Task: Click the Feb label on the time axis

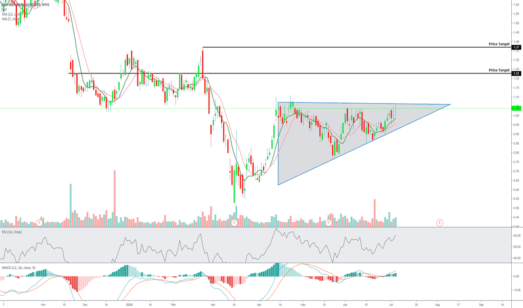Action: (x=173, y=304)
